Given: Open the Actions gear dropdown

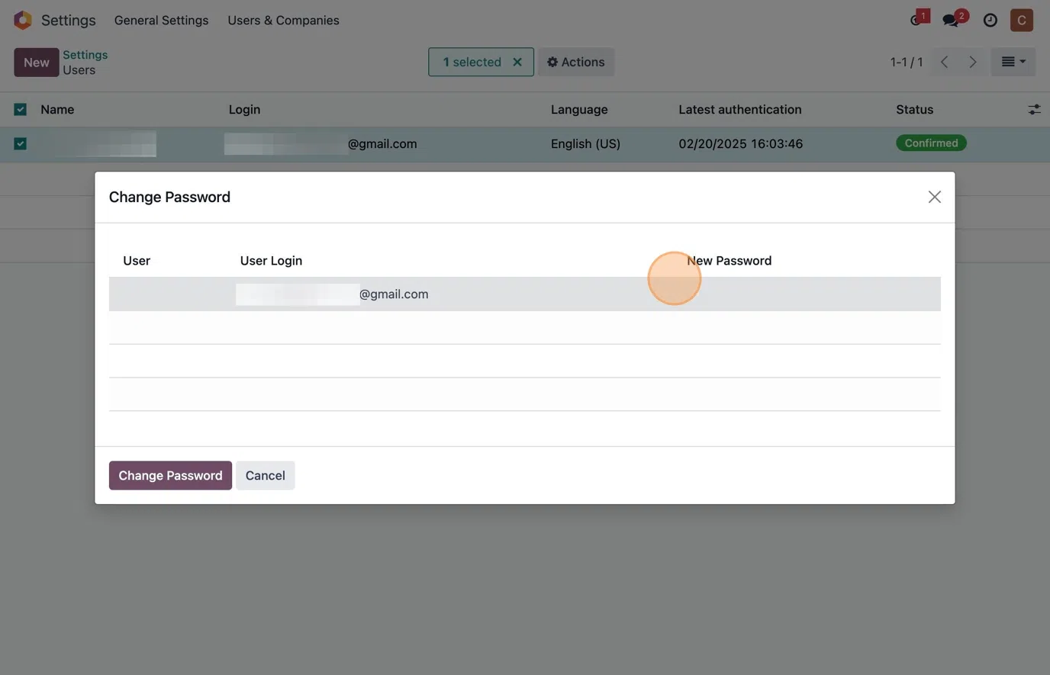Looking at the screenshot, I should (576, 62).
